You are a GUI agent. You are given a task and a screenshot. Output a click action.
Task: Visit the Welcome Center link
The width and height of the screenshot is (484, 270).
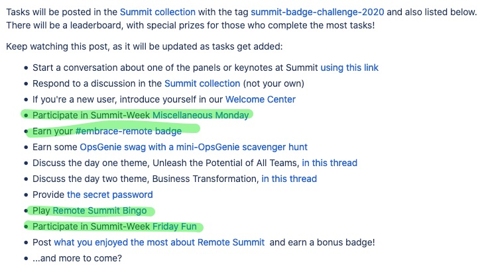[x=261, y=99]
